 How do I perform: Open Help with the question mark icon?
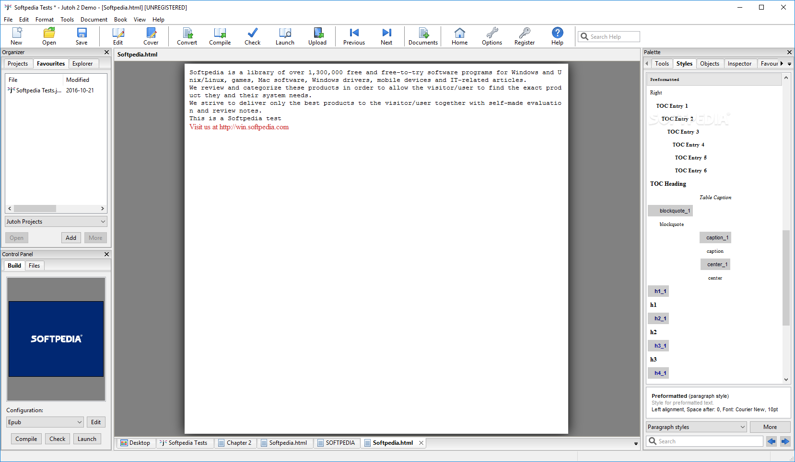pyautogui.click(x=557, y=36)
